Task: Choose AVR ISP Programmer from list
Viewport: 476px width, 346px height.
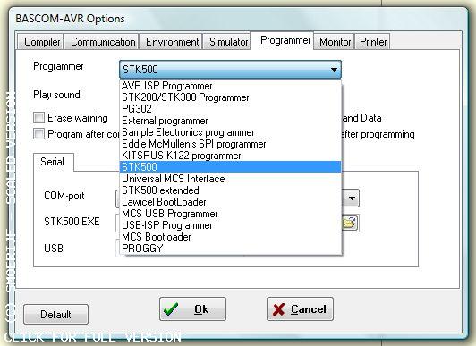Action: pyautogui.click(x=231, y=86)
